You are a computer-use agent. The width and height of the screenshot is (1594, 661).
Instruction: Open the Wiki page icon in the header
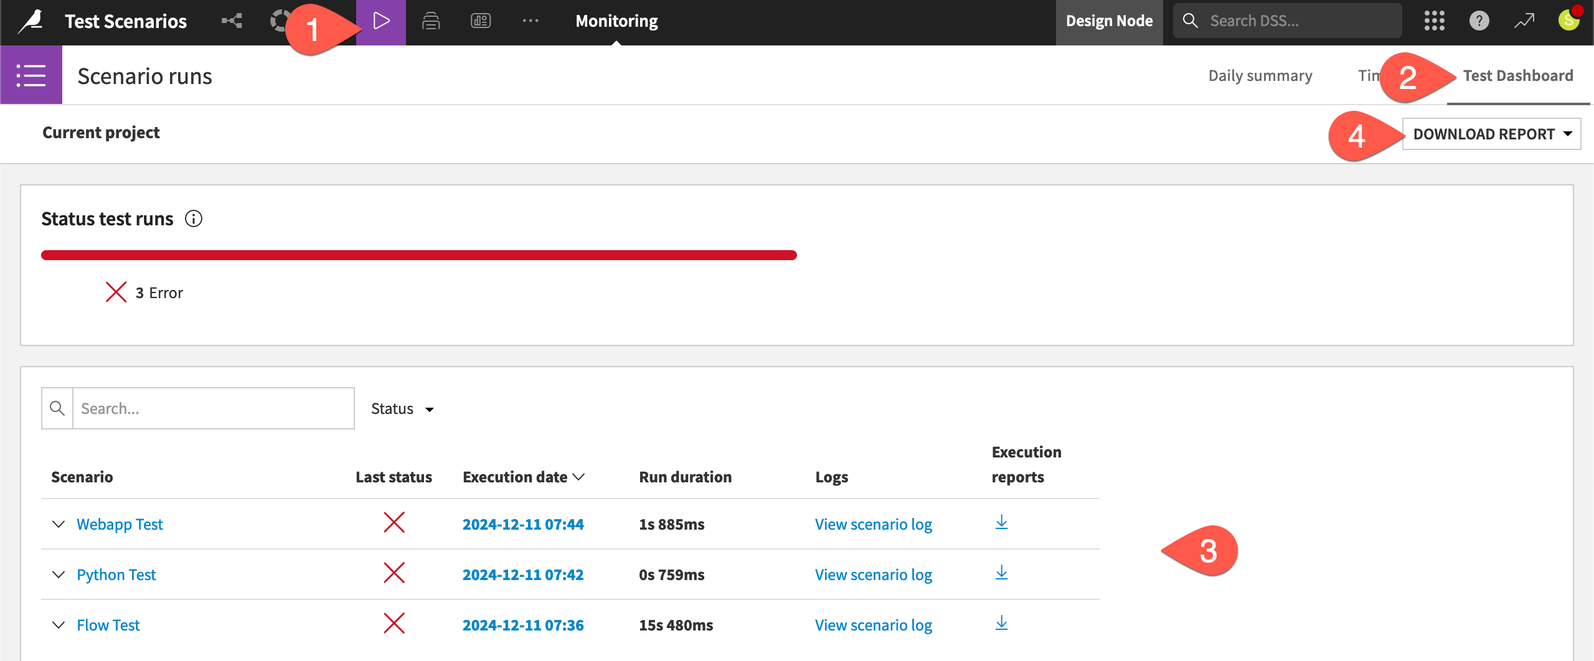click(479, 21)
